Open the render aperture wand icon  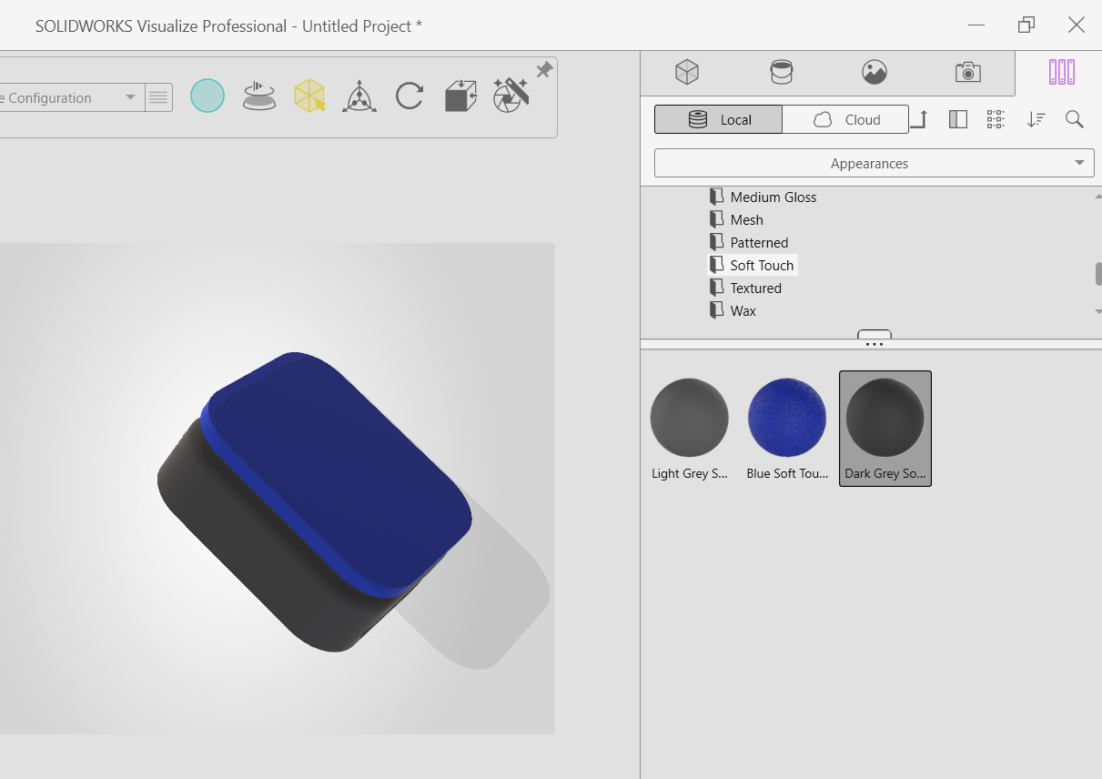point(511,95)
